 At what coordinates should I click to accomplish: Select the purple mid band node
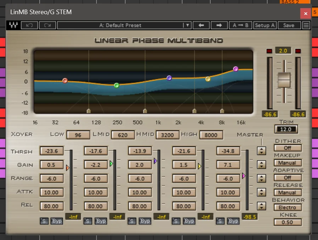169,78
